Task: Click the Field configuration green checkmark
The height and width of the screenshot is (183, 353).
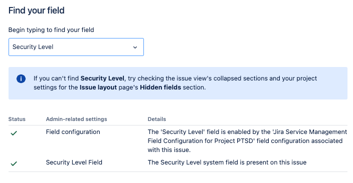Action: coord(14,133)
